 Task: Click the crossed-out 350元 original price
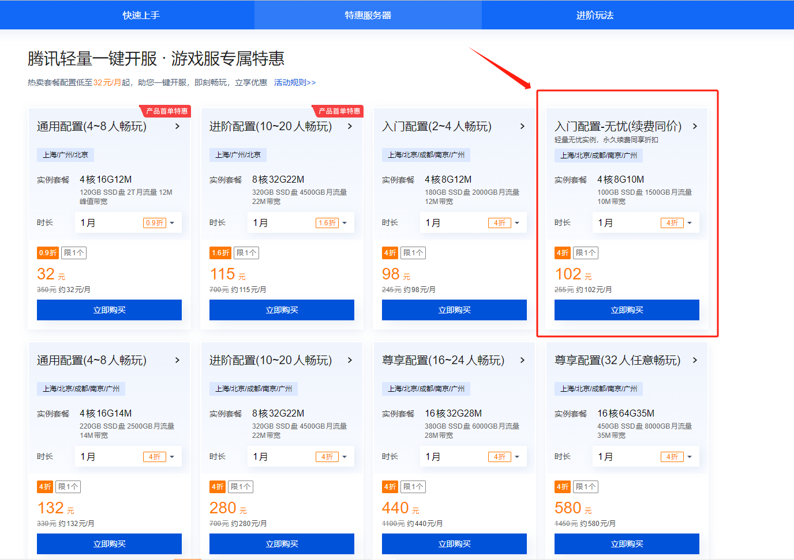point(47,290)
